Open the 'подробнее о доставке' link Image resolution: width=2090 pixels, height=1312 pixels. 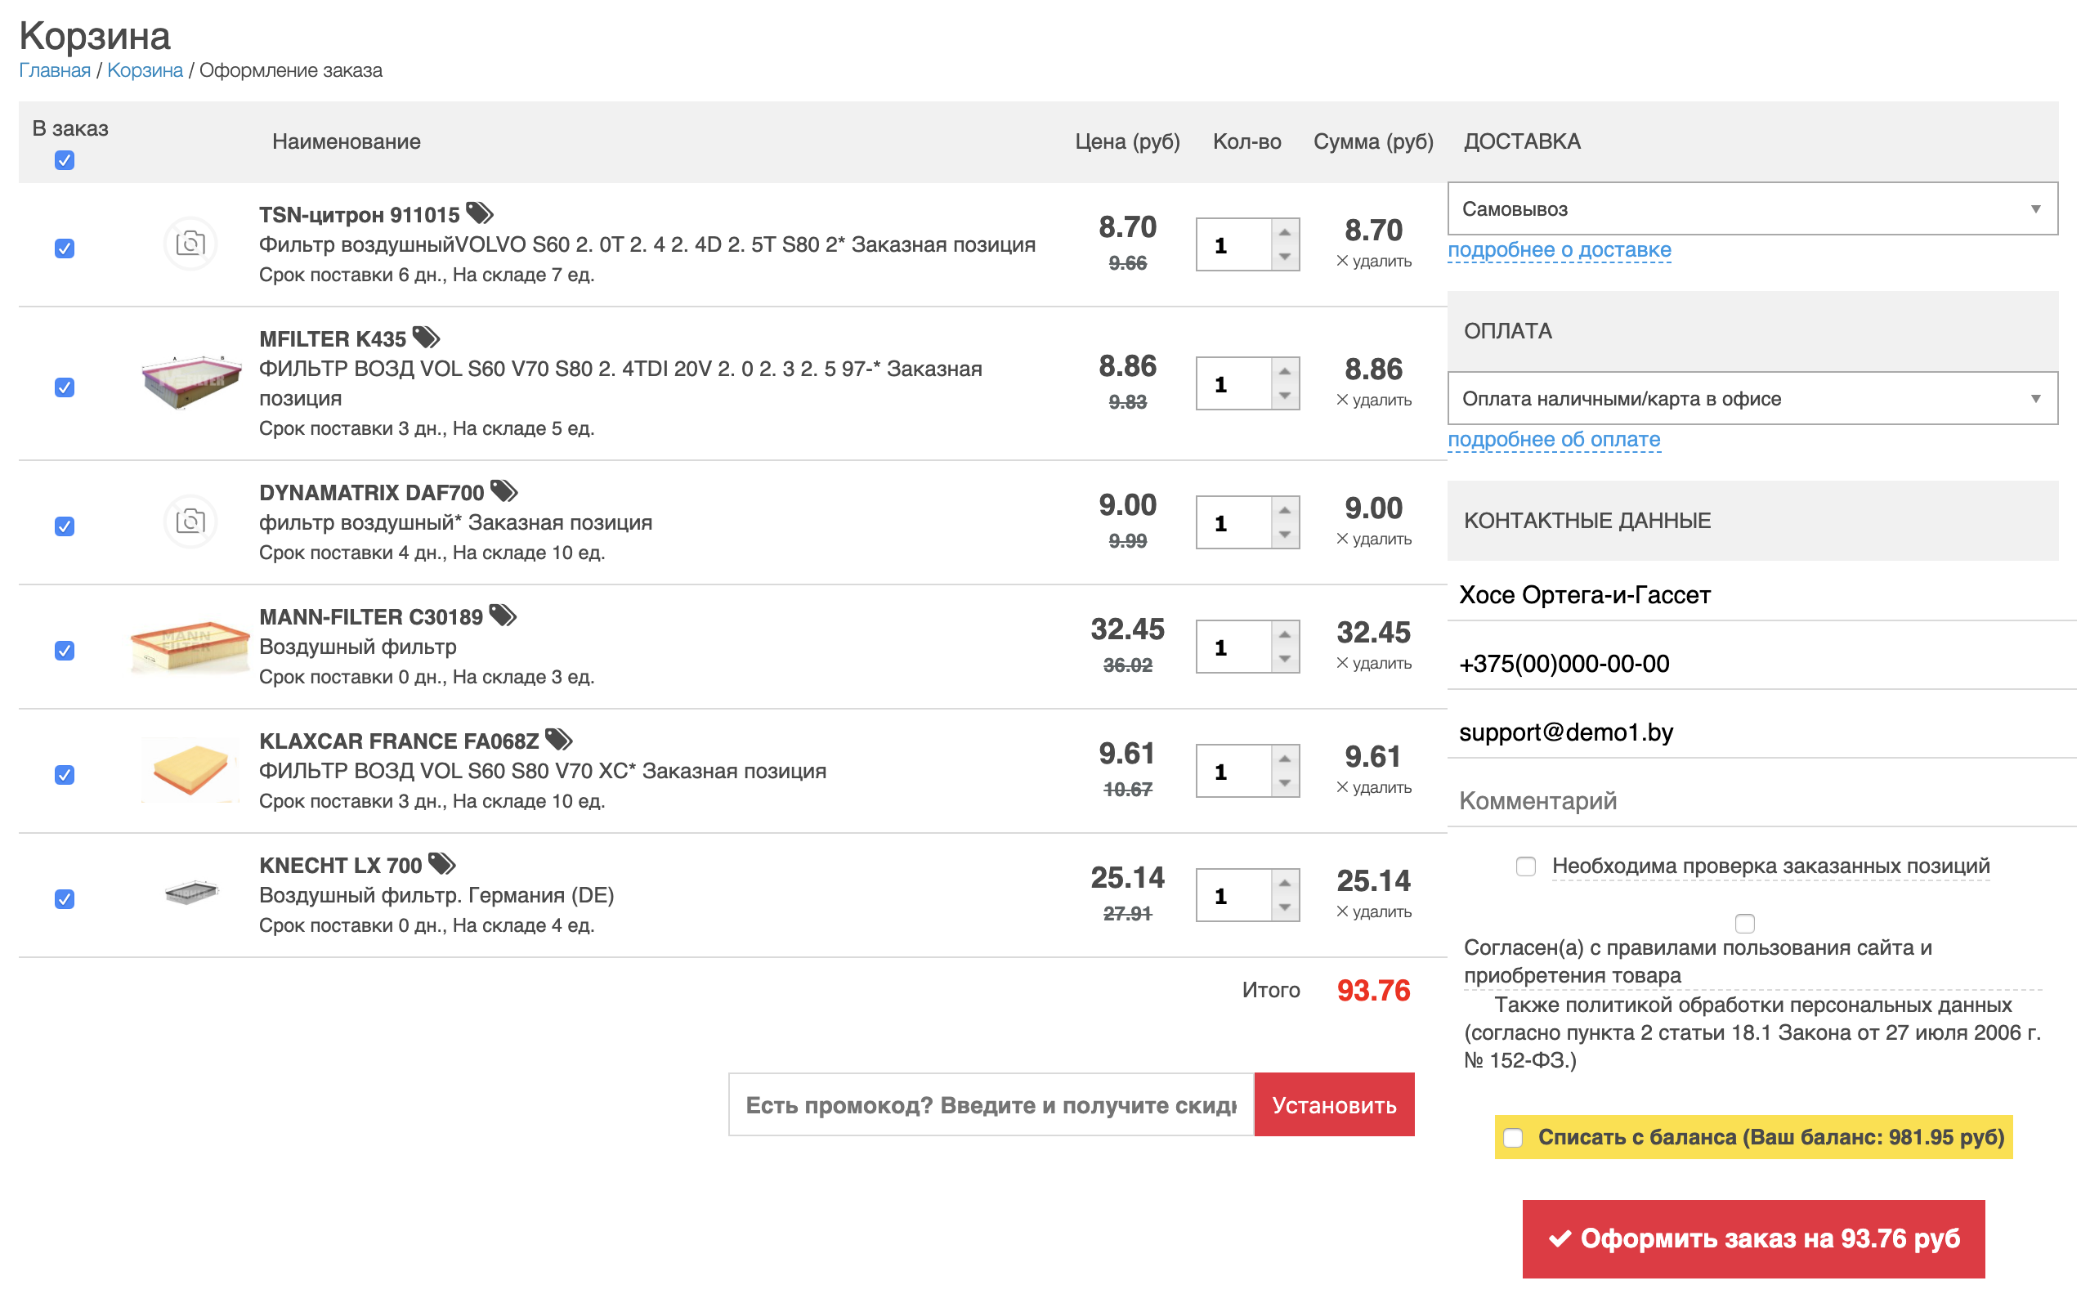1558,250
